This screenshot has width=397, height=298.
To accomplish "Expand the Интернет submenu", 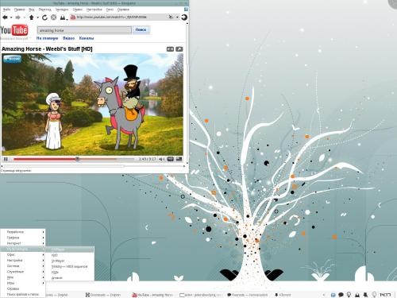I will pos(23,243).
